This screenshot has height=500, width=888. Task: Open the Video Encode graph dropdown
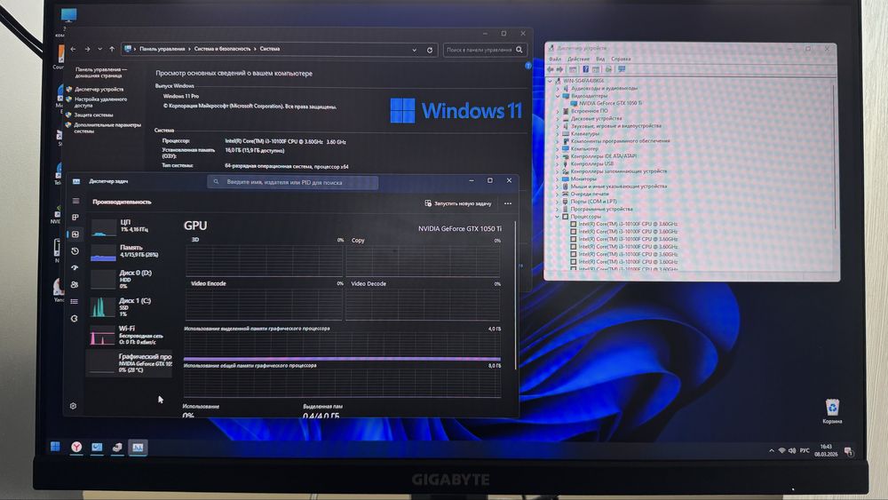(209, 283)
